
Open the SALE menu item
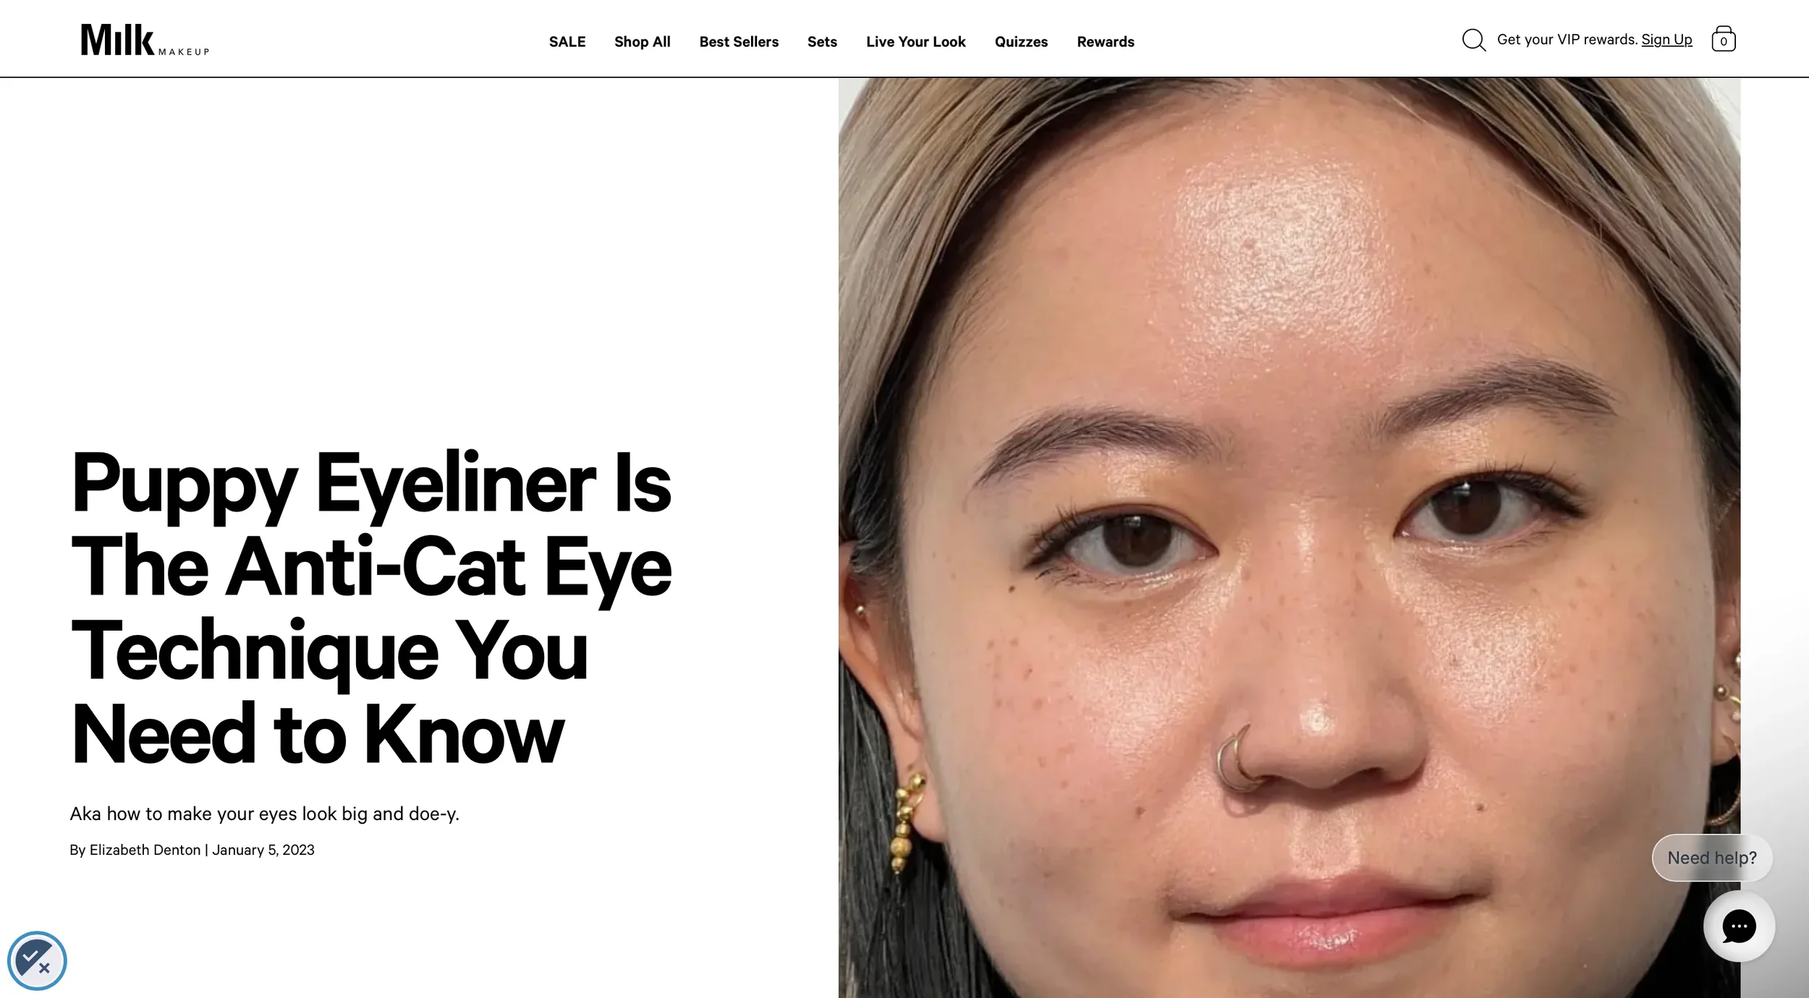[x=567, y=42]
